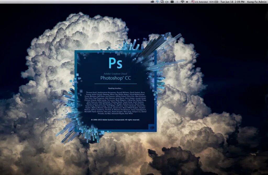268x175 pixels.
Task: Click the 1990-2013 Adobe copyright line
Action: click(115, 120)
